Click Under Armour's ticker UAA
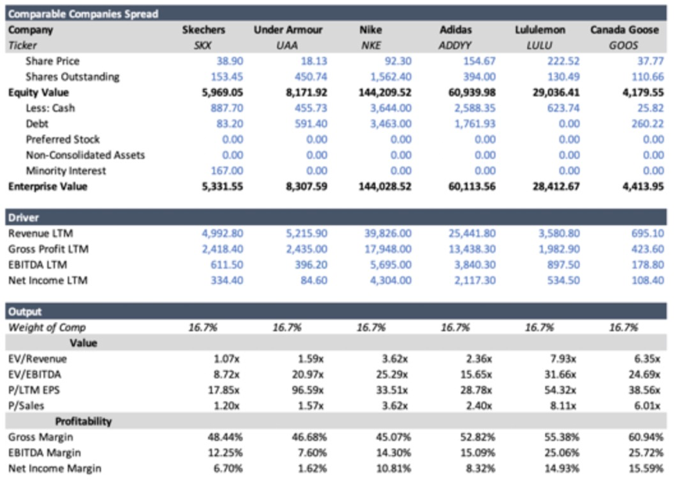This screenshot has height=486, width=674. (x=287, y=45)
